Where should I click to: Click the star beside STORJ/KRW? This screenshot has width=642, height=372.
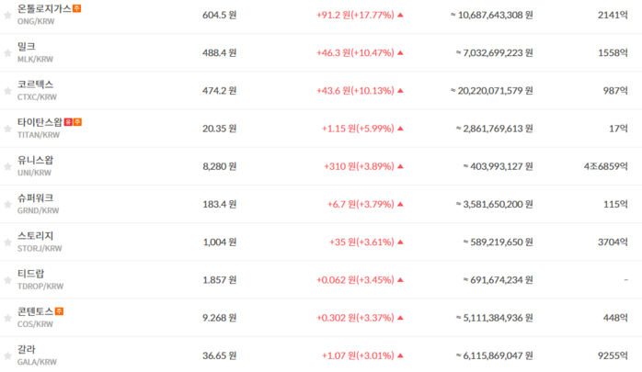tap(7, 242)
